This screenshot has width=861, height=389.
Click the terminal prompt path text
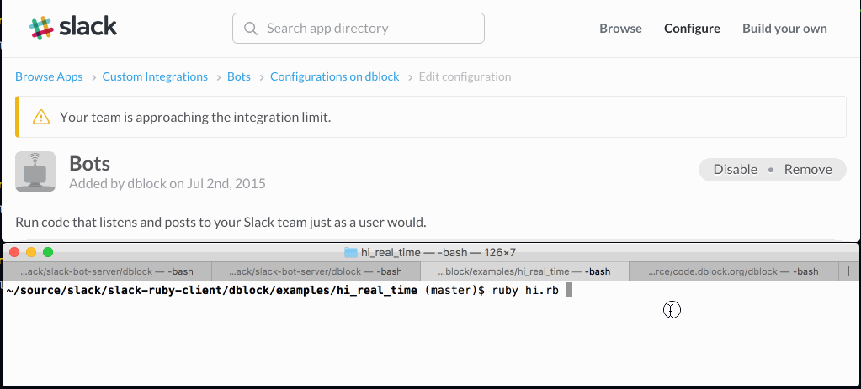click(211, 291)
